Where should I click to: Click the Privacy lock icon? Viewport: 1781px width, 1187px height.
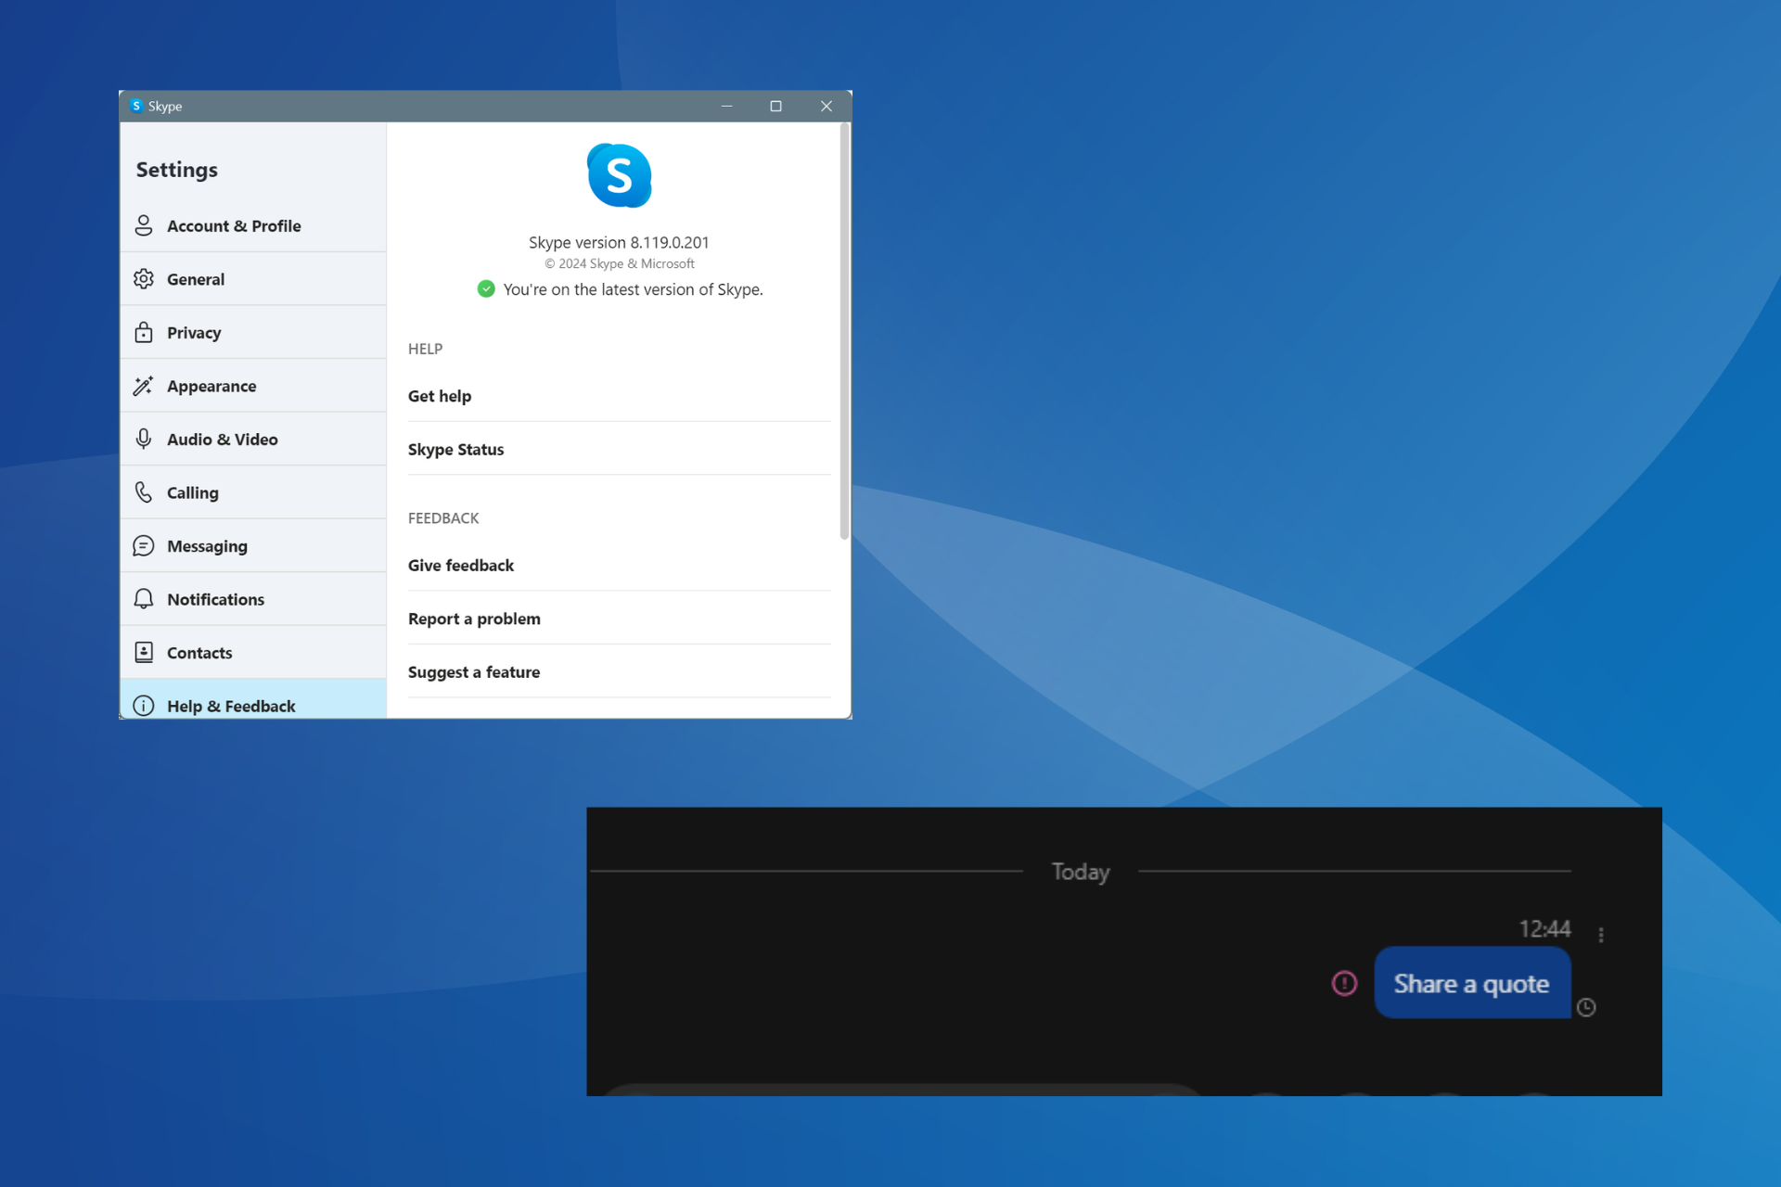[144, 332]
